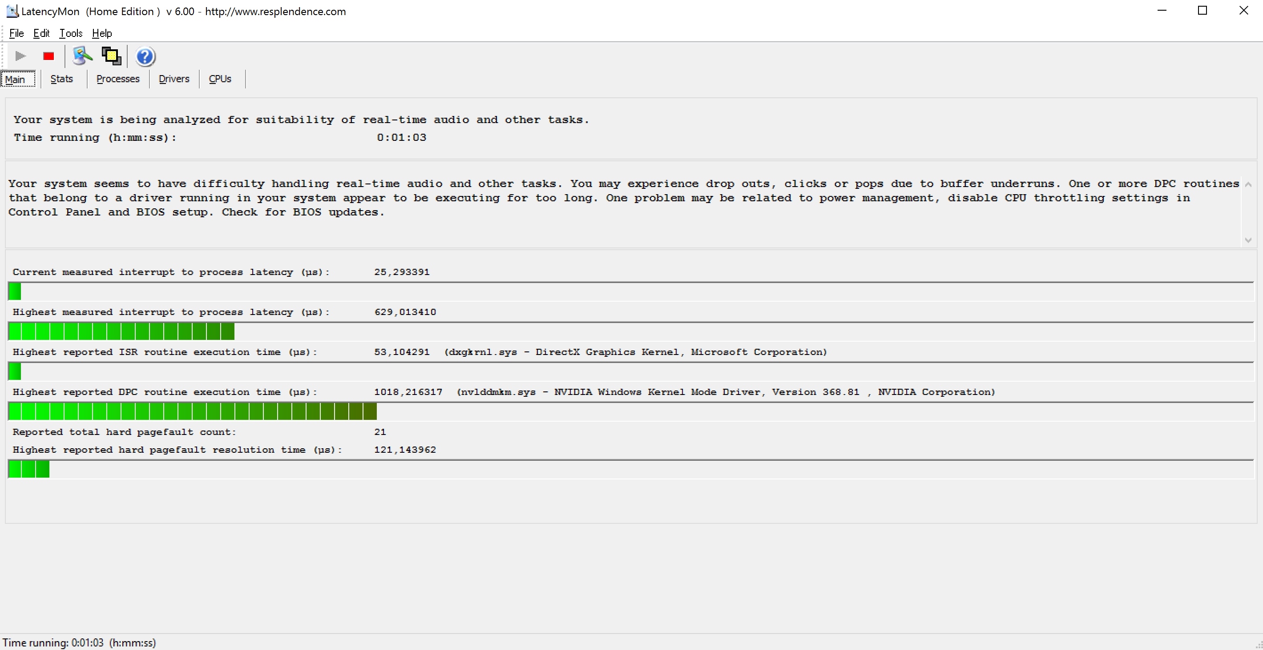
Task: Start monitoring with the green play button
Action: point(20,56)
